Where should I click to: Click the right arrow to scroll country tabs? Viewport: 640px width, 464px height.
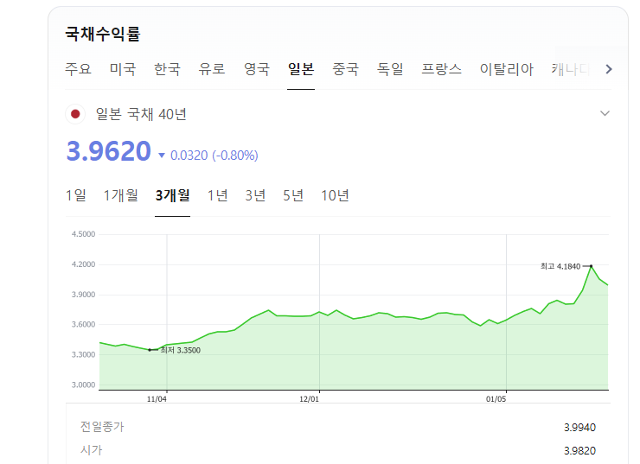609,69
